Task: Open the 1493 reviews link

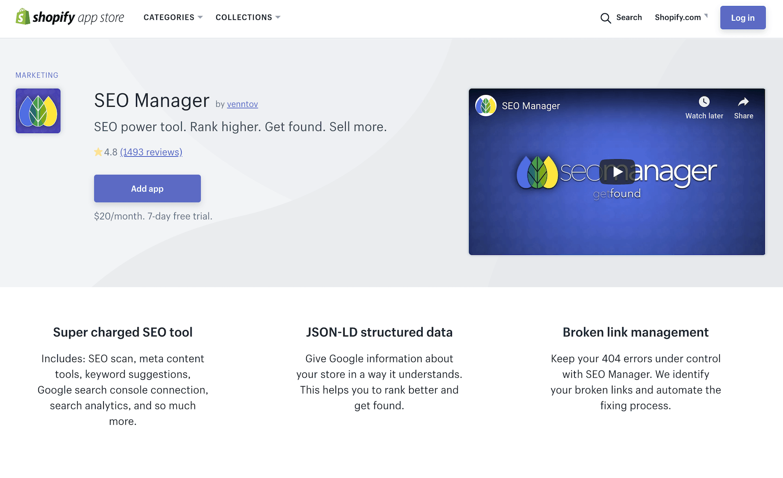Action: tap(151, 152)
